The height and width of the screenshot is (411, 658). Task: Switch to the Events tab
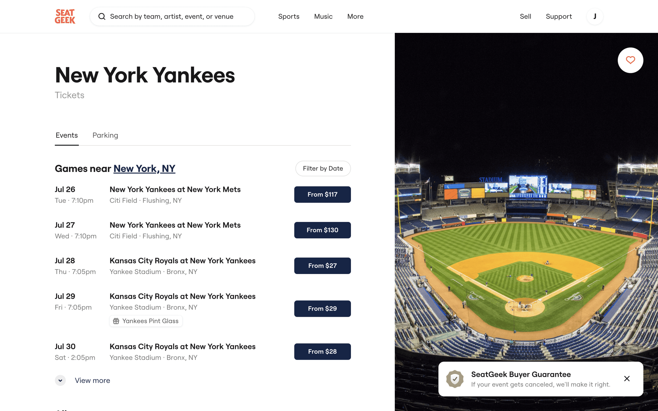[67, 135]
